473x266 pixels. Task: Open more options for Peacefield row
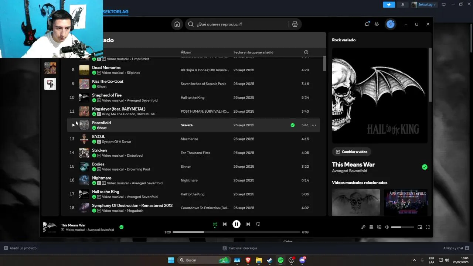pyautogui.click(x=314, y=125)
